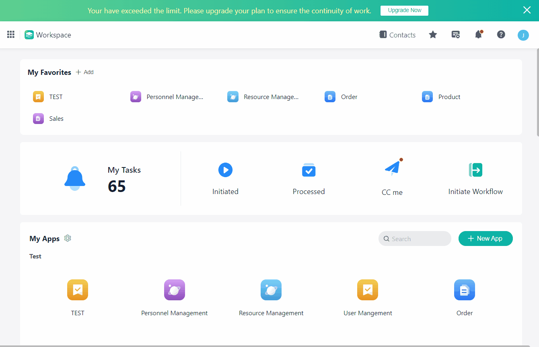Open the Processed tasks icon
The image size is (539, 347).
[x=309, y=170]
